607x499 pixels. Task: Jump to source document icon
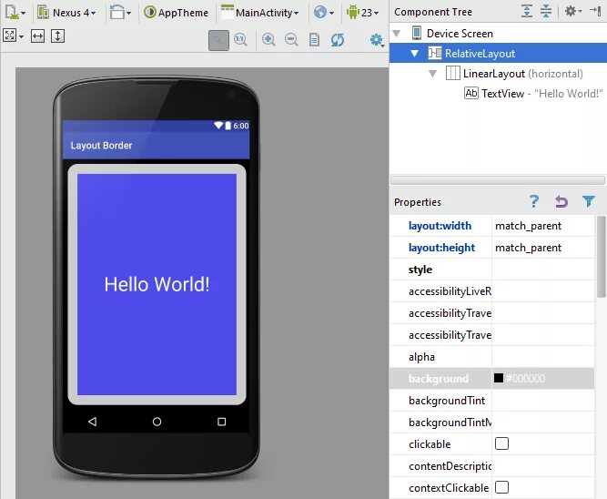click(314, 39)
